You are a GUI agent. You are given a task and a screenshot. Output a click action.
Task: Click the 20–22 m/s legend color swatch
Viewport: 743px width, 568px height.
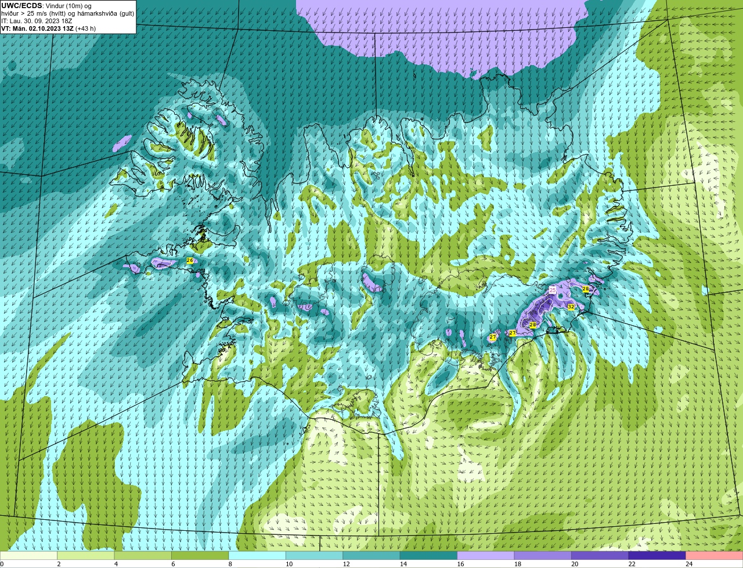tap(600, 555)
